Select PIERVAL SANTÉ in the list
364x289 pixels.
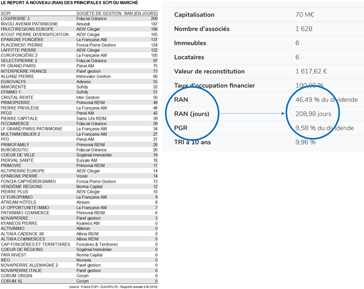17,160
